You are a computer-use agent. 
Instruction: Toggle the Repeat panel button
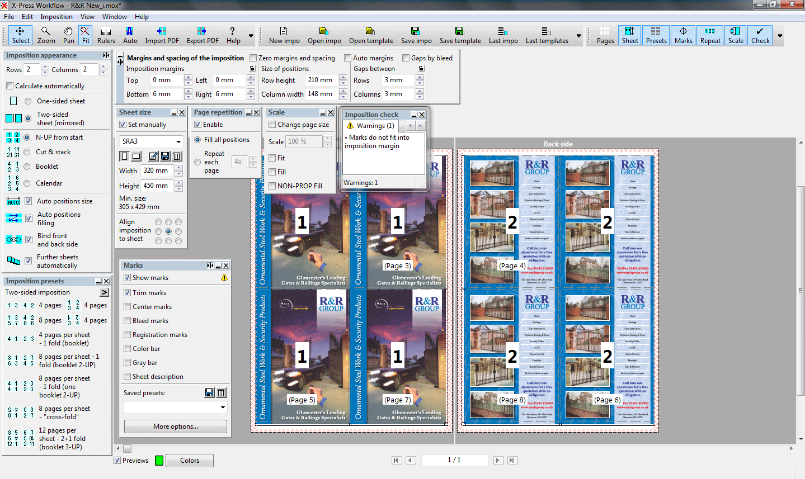click(710, 35)
